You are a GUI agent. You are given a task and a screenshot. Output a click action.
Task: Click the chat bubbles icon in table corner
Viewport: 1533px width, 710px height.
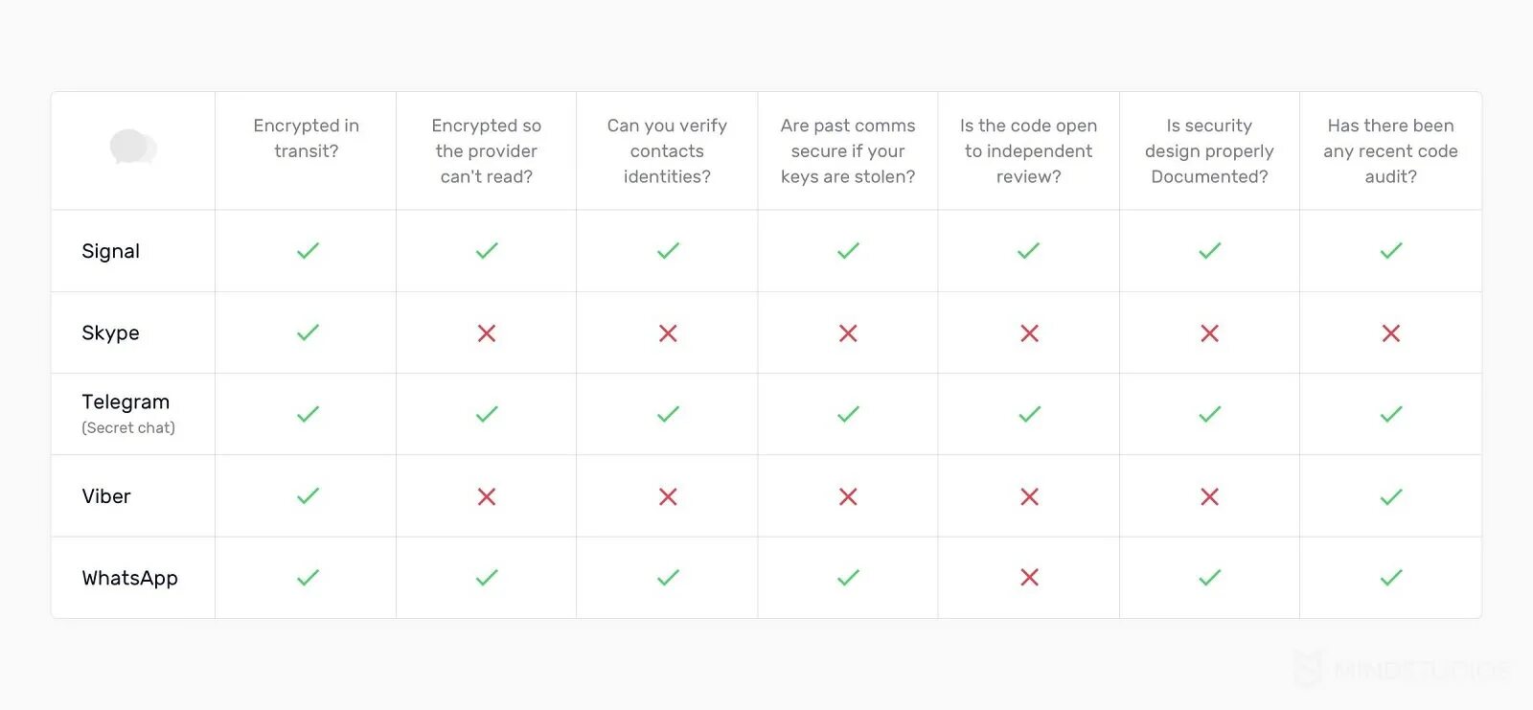point(133,147)
